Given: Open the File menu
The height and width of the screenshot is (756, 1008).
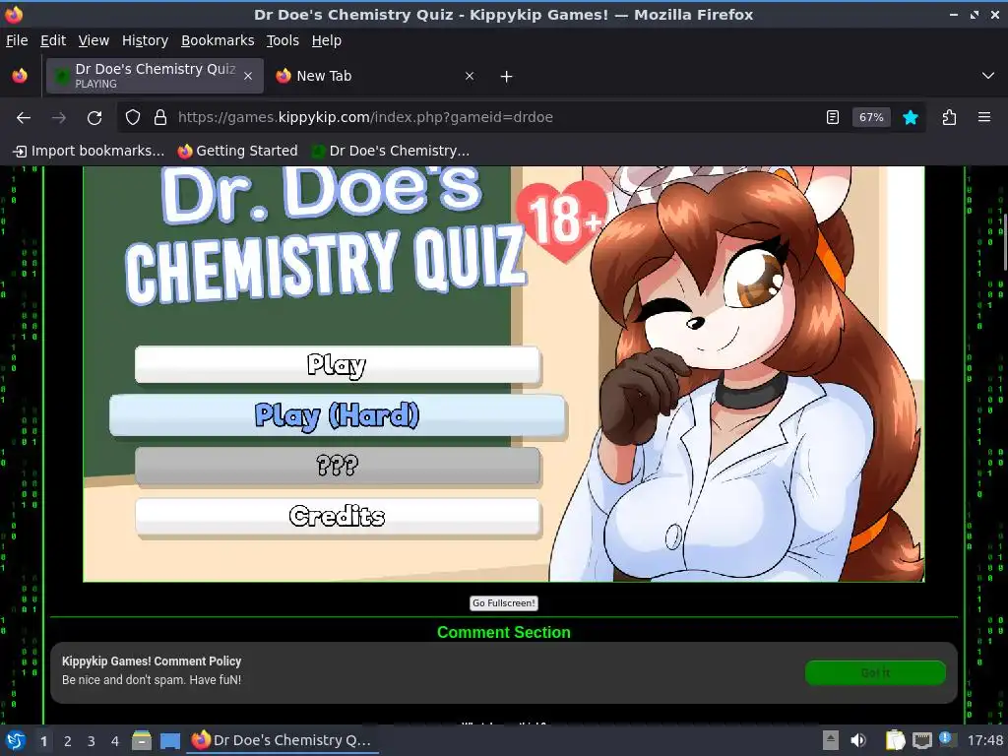Looking at the screenshot, I should tap(17, 40).
